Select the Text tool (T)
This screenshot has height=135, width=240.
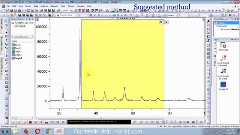tap(6, 56)
